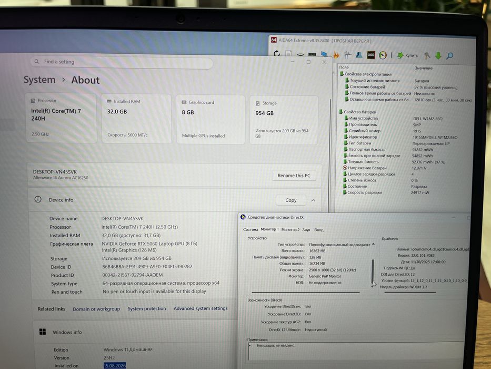This screenshot has width=491, height=369.
Task: Click the Поле column header in AIDA64
Action: (x=344, y=67)
